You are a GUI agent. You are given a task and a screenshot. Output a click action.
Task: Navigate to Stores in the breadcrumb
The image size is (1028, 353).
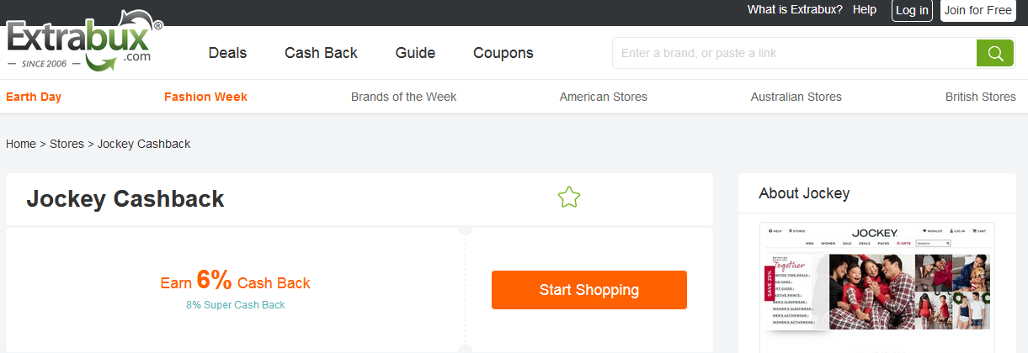(67, 144)
